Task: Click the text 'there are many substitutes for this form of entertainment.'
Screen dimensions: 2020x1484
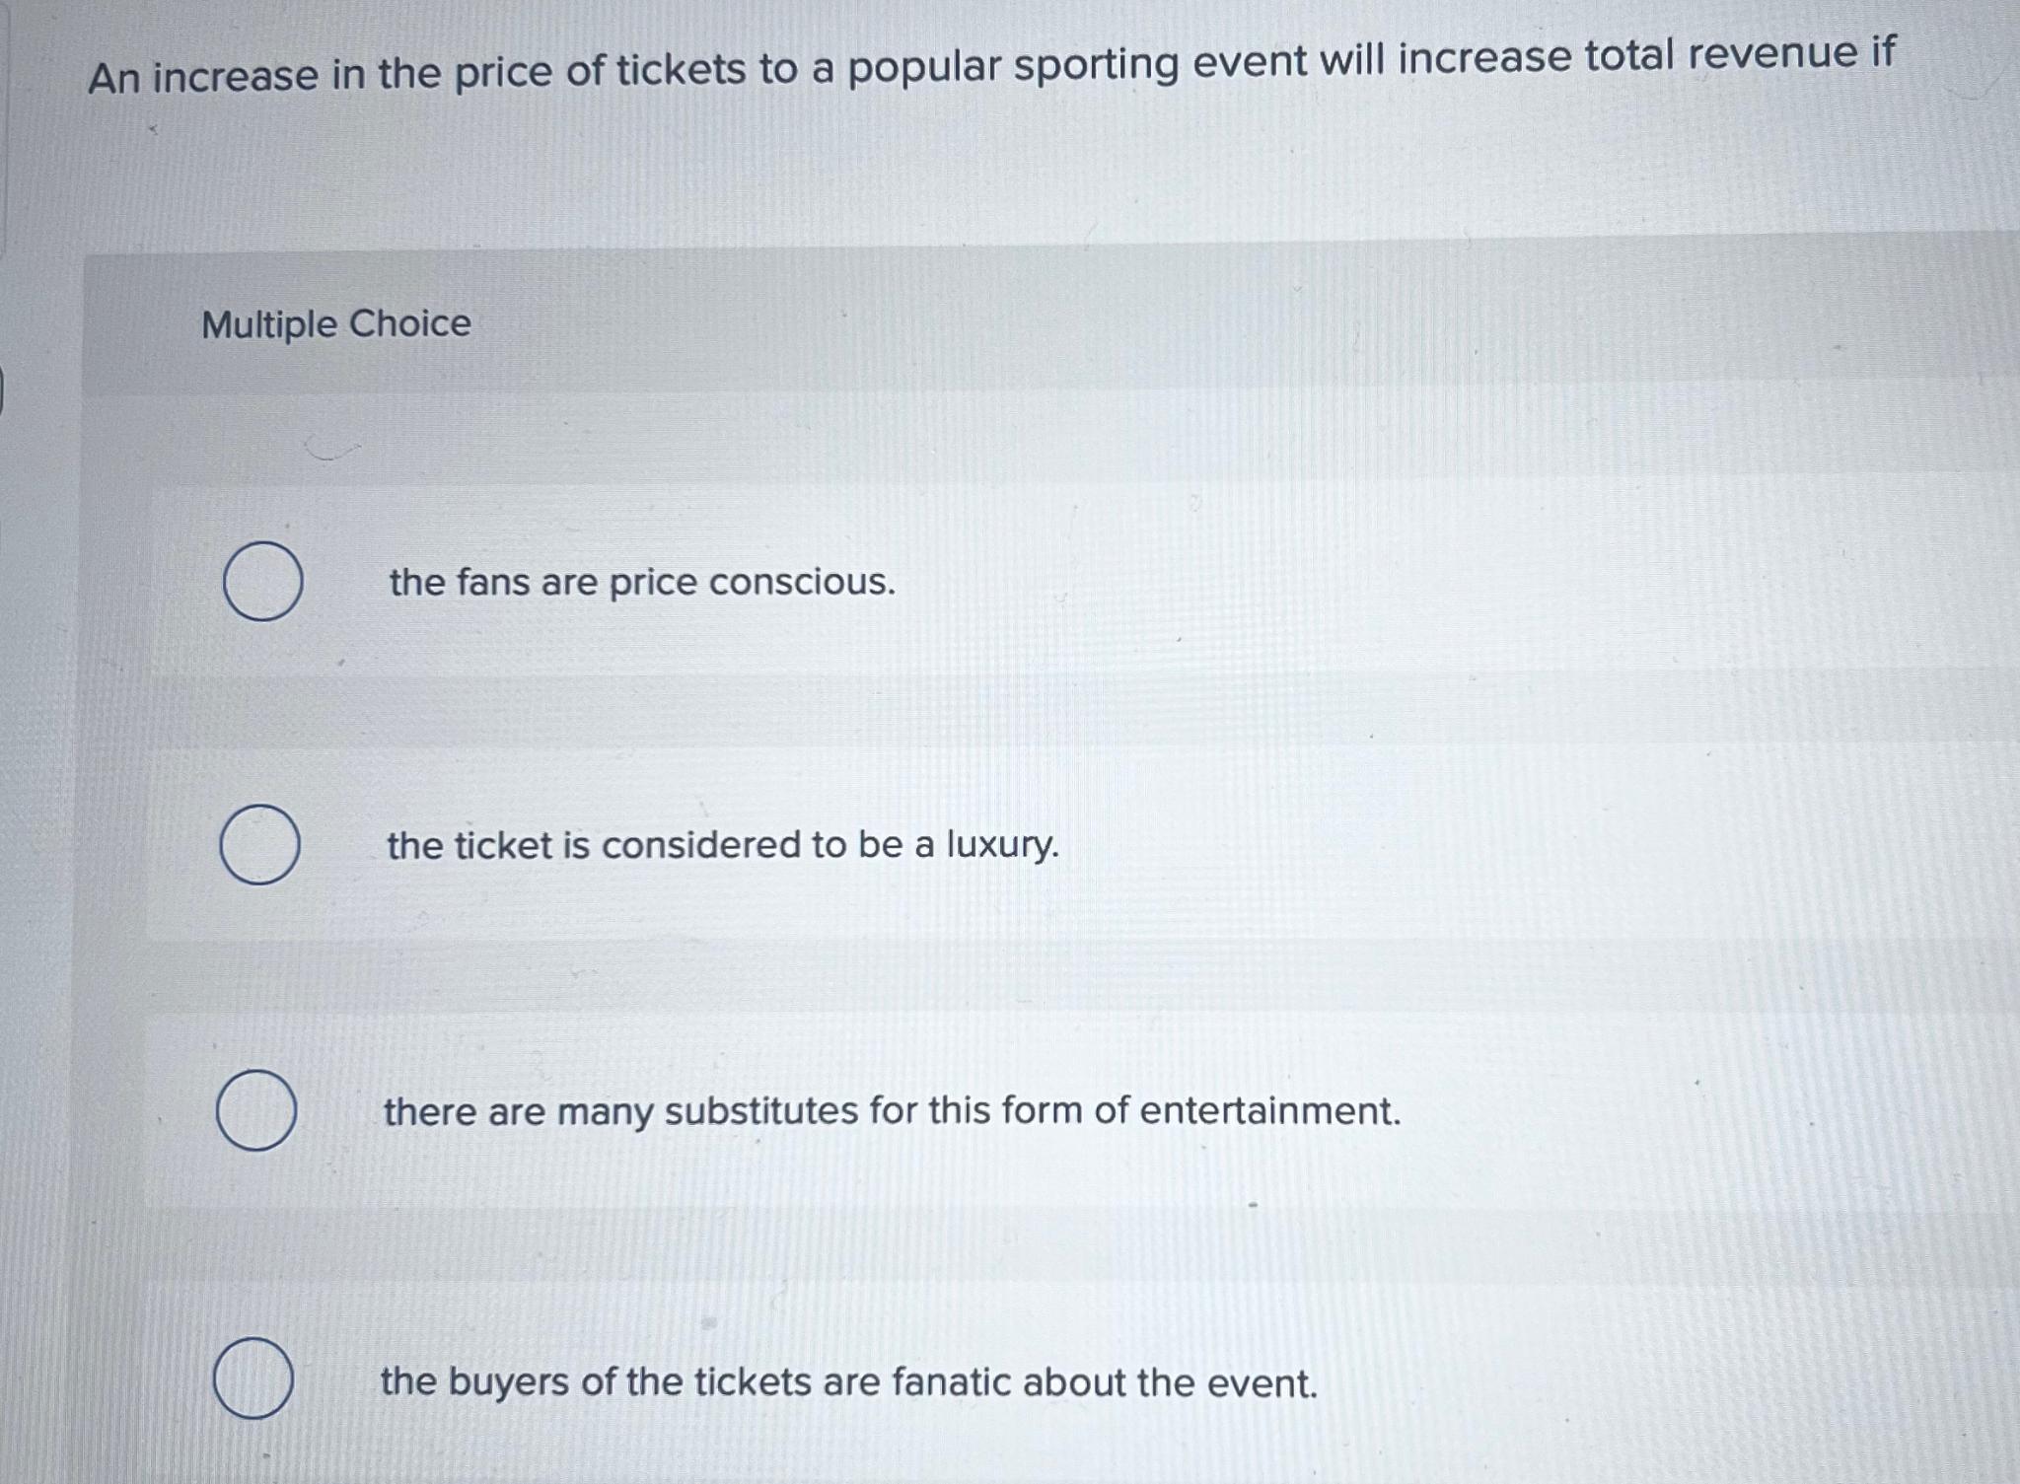Action: (x=892, y=1111)
